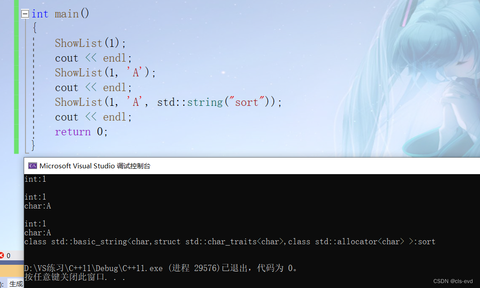Click the first 'int:1' console output line

[x=35, y=179]
